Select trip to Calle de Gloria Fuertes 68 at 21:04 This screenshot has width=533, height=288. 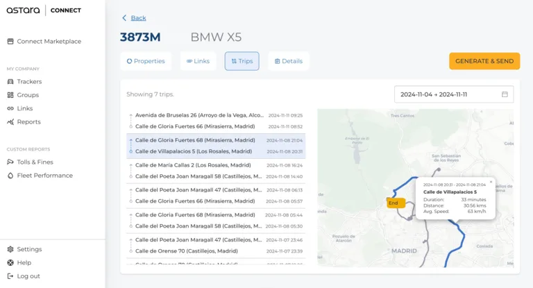pyautogui.click(x=216, y=140)
